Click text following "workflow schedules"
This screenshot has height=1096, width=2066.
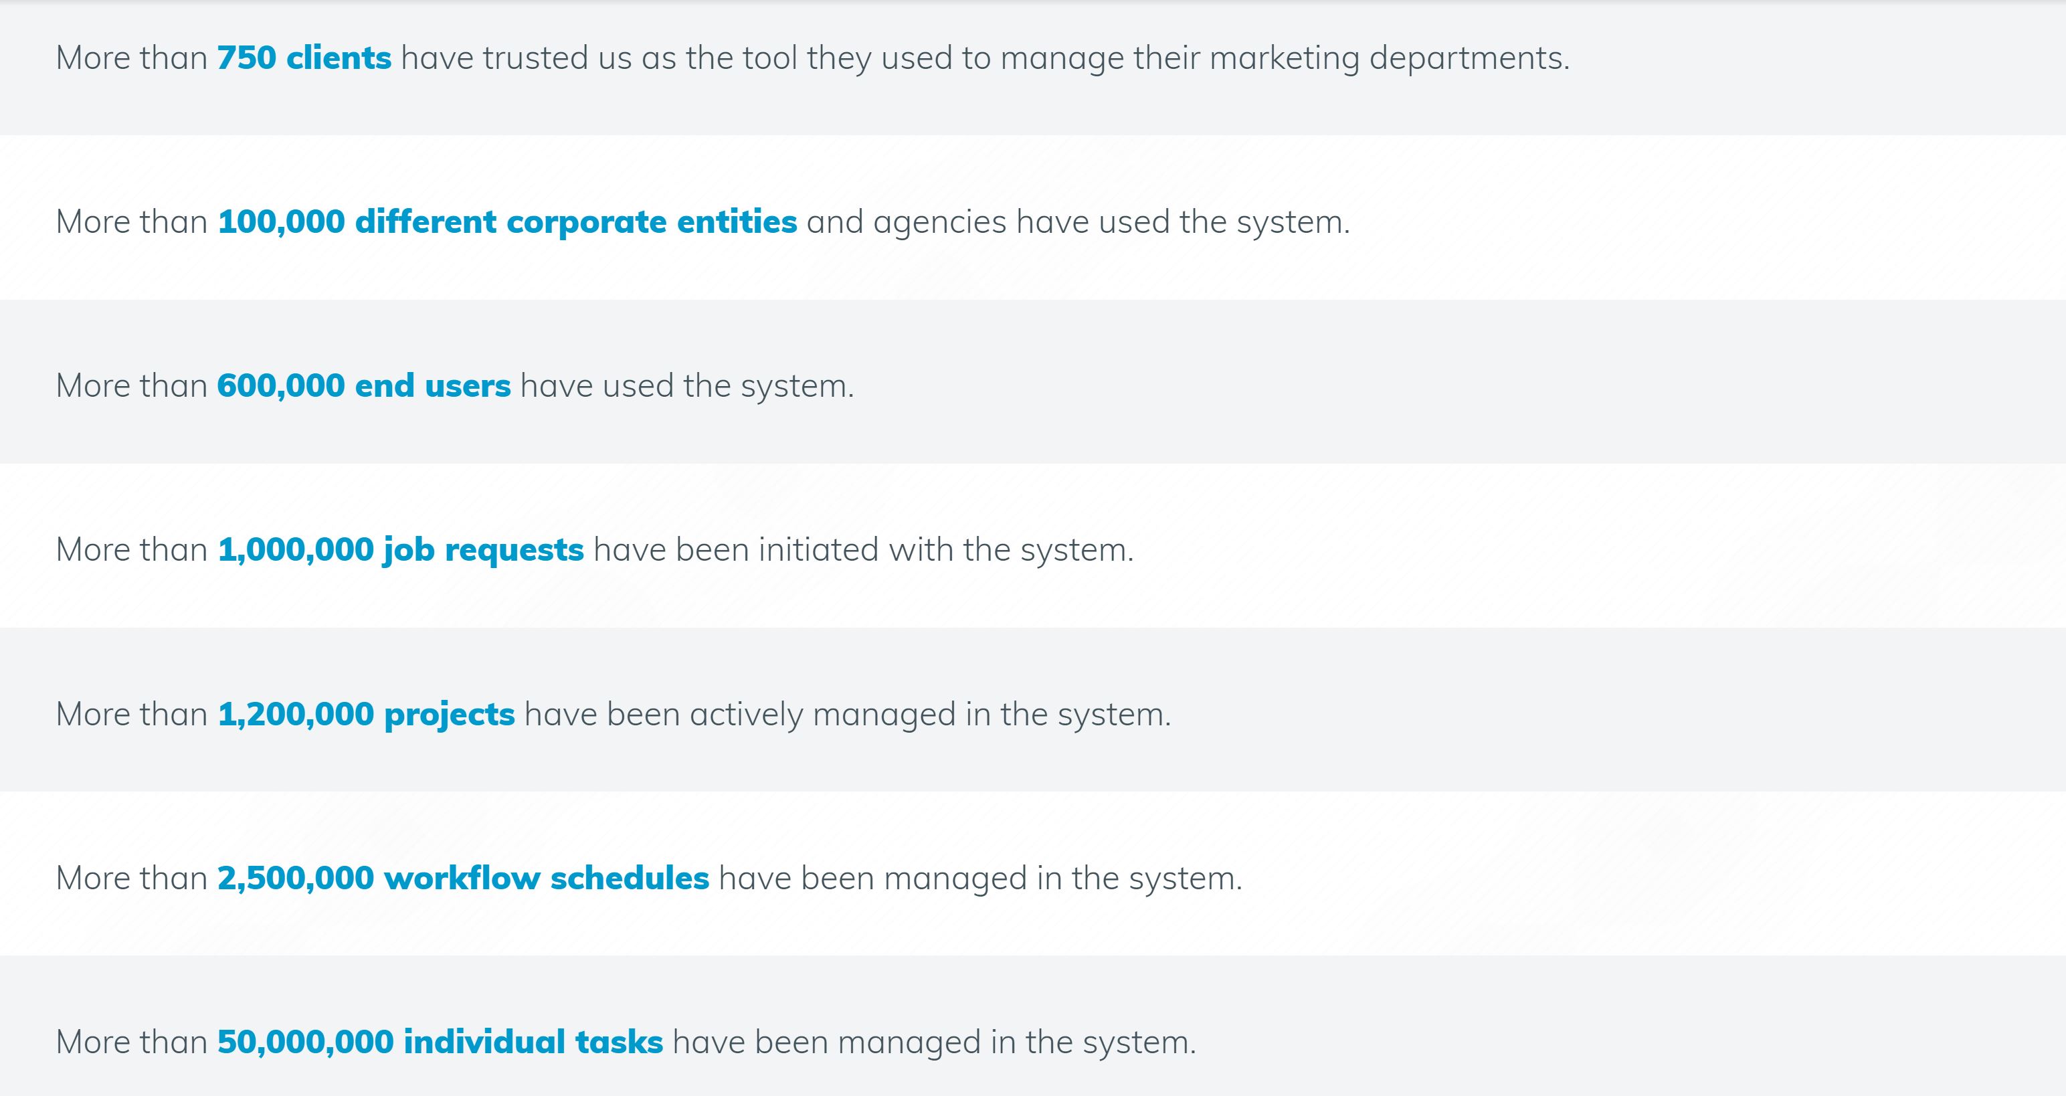click(x=979, y=879)
